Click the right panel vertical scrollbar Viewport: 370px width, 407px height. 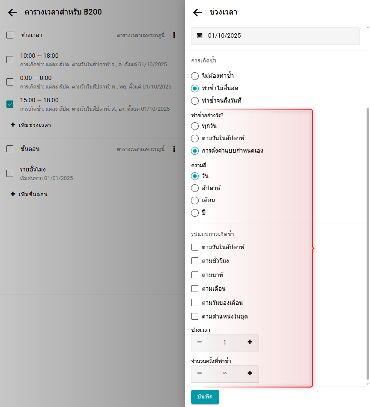tap(367, 244)
